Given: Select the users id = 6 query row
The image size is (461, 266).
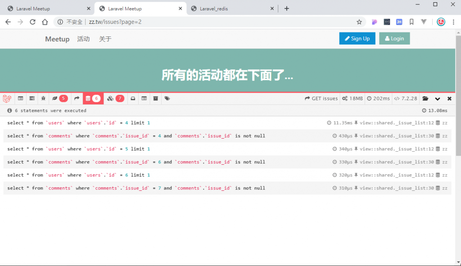Looking at the screenshot, I should point(227,175).
